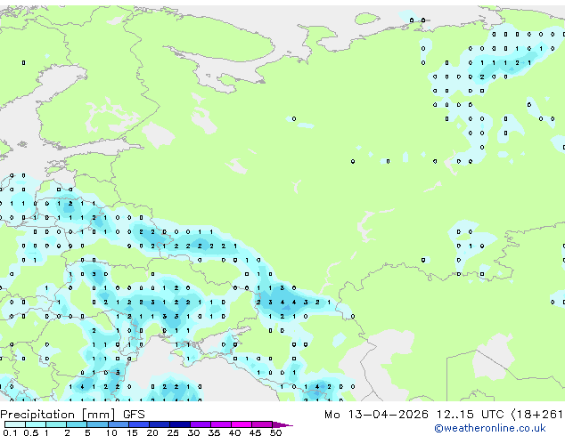Click the purple over-50 legend arrow tip
565x436 pixels.
282,425
